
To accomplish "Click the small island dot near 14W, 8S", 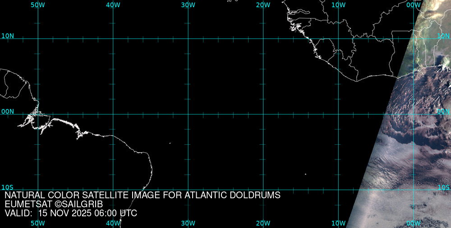I will pos(305,174).
